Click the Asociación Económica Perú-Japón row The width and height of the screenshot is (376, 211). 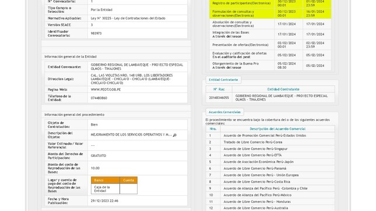click(x=270, y=162)
